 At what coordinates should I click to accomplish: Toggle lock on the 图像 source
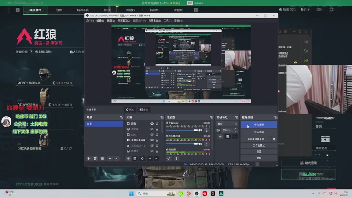point(157,124)
